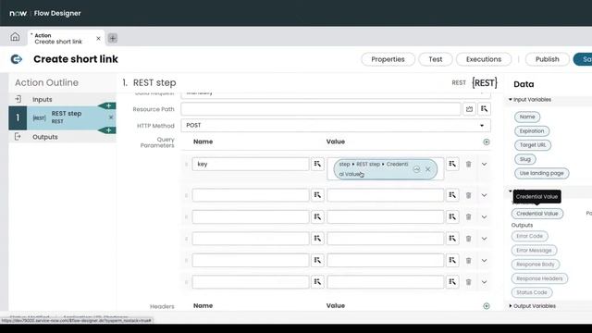The width and height of the screenshot is (592, 333).
Task: Expand the Output Variables section
Action: [511, 306]
